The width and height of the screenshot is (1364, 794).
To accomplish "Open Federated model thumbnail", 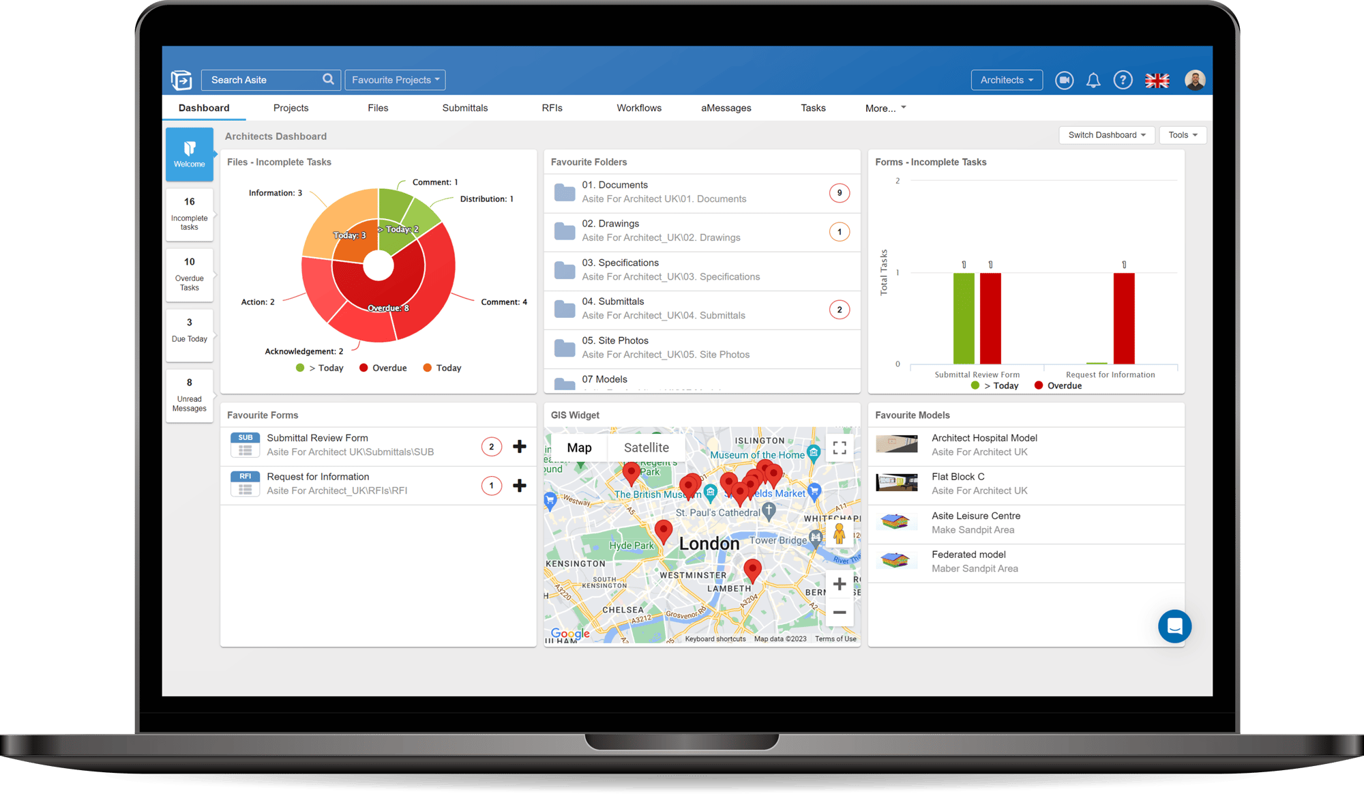I will [895, 561].
